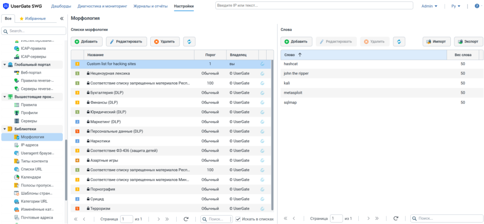This screenshot has height=224, width=484.
Task: Go to the next page of morphology lists
Action: pos(159,219)
